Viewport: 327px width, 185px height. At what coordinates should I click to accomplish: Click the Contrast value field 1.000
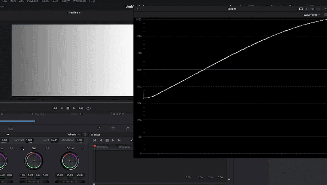point(29,140)
